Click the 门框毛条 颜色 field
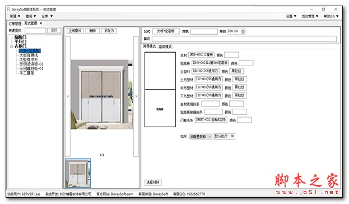The width and height of the screenshot is (349, 204). [x=244, y=120]
